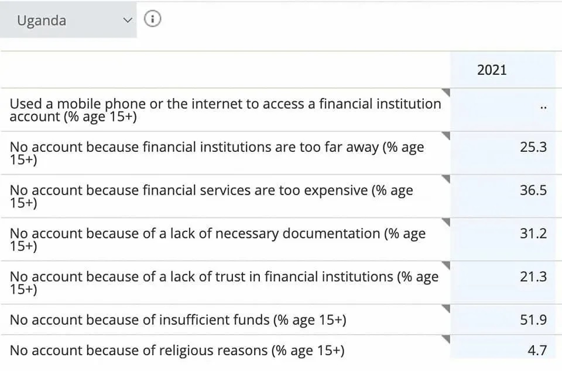Click corner triangle of mobile phone access row
The height and width of the screenshot is (371, 562).
[446, 92]
